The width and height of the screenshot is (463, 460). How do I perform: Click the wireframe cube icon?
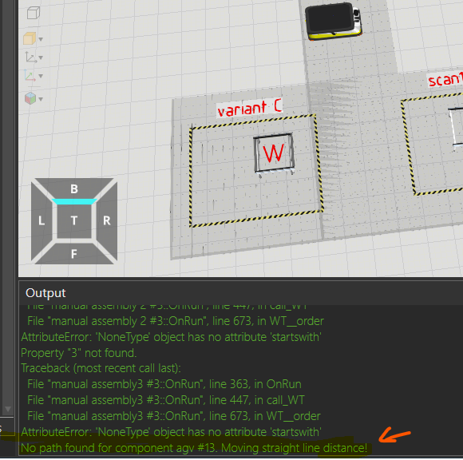[x=34, y=13]
